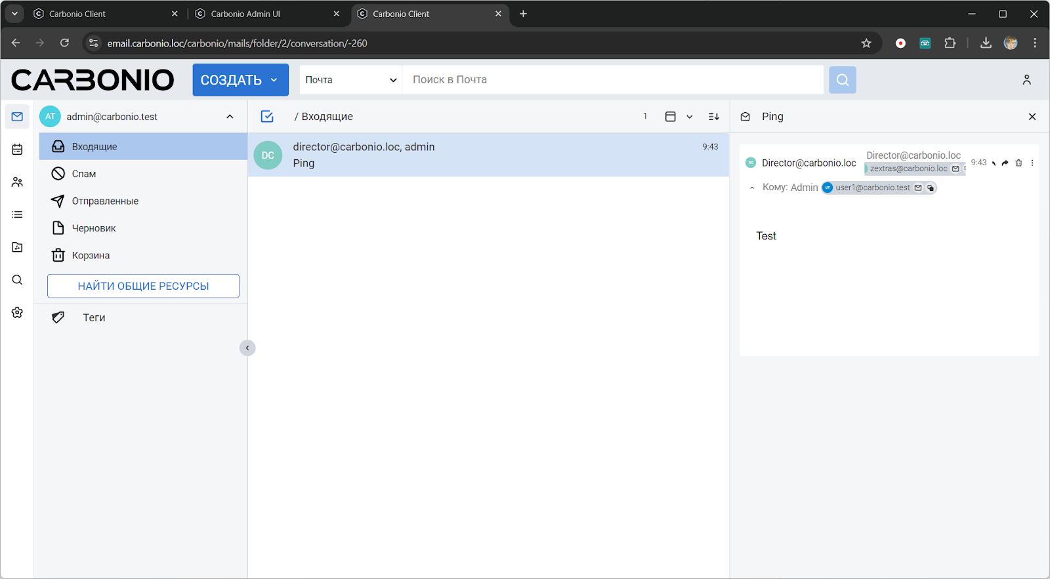Click the blue search magnifier button
Viewport: 1050px width, 579px height.
(843, 80)
